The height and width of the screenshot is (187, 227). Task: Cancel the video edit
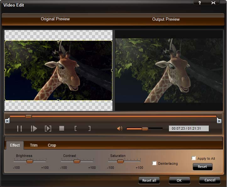pyautogui.click(x=210, y=180)
